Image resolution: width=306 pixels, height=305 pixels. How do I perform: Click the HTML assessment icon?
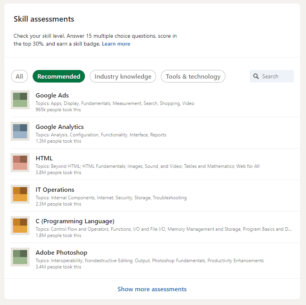(20, 163)
